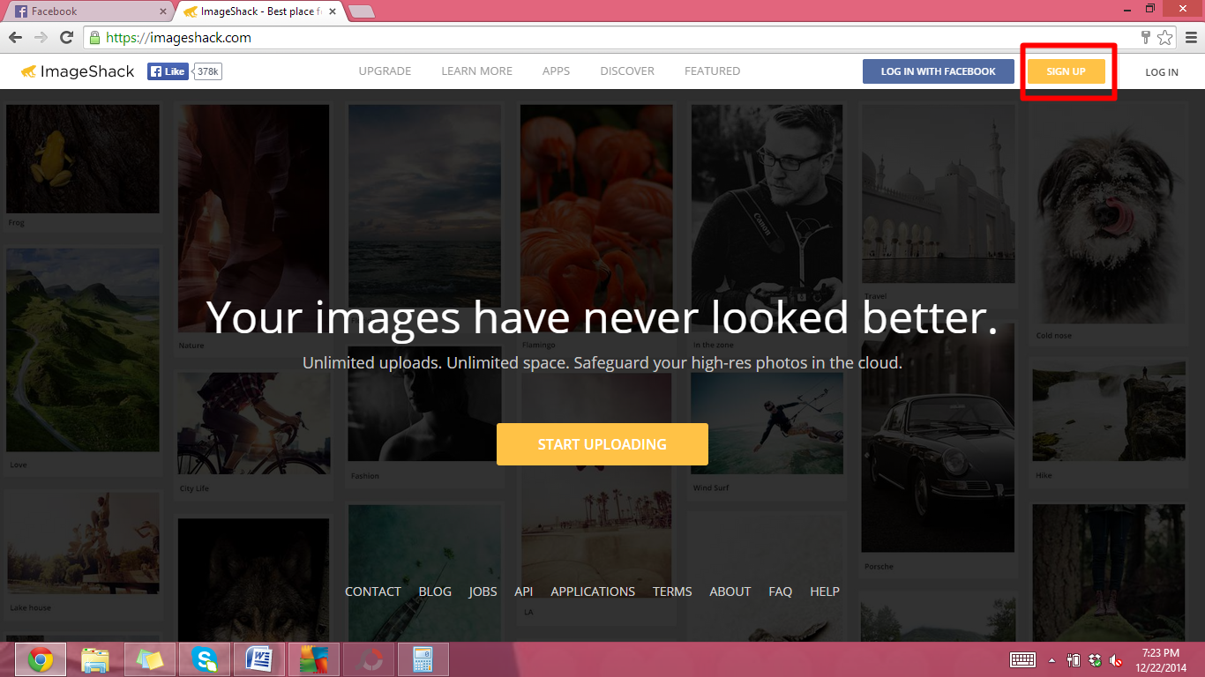Screen dimensions: 1205x677
Task: Close the Facebook tab
Action: [x=163, y=11]
